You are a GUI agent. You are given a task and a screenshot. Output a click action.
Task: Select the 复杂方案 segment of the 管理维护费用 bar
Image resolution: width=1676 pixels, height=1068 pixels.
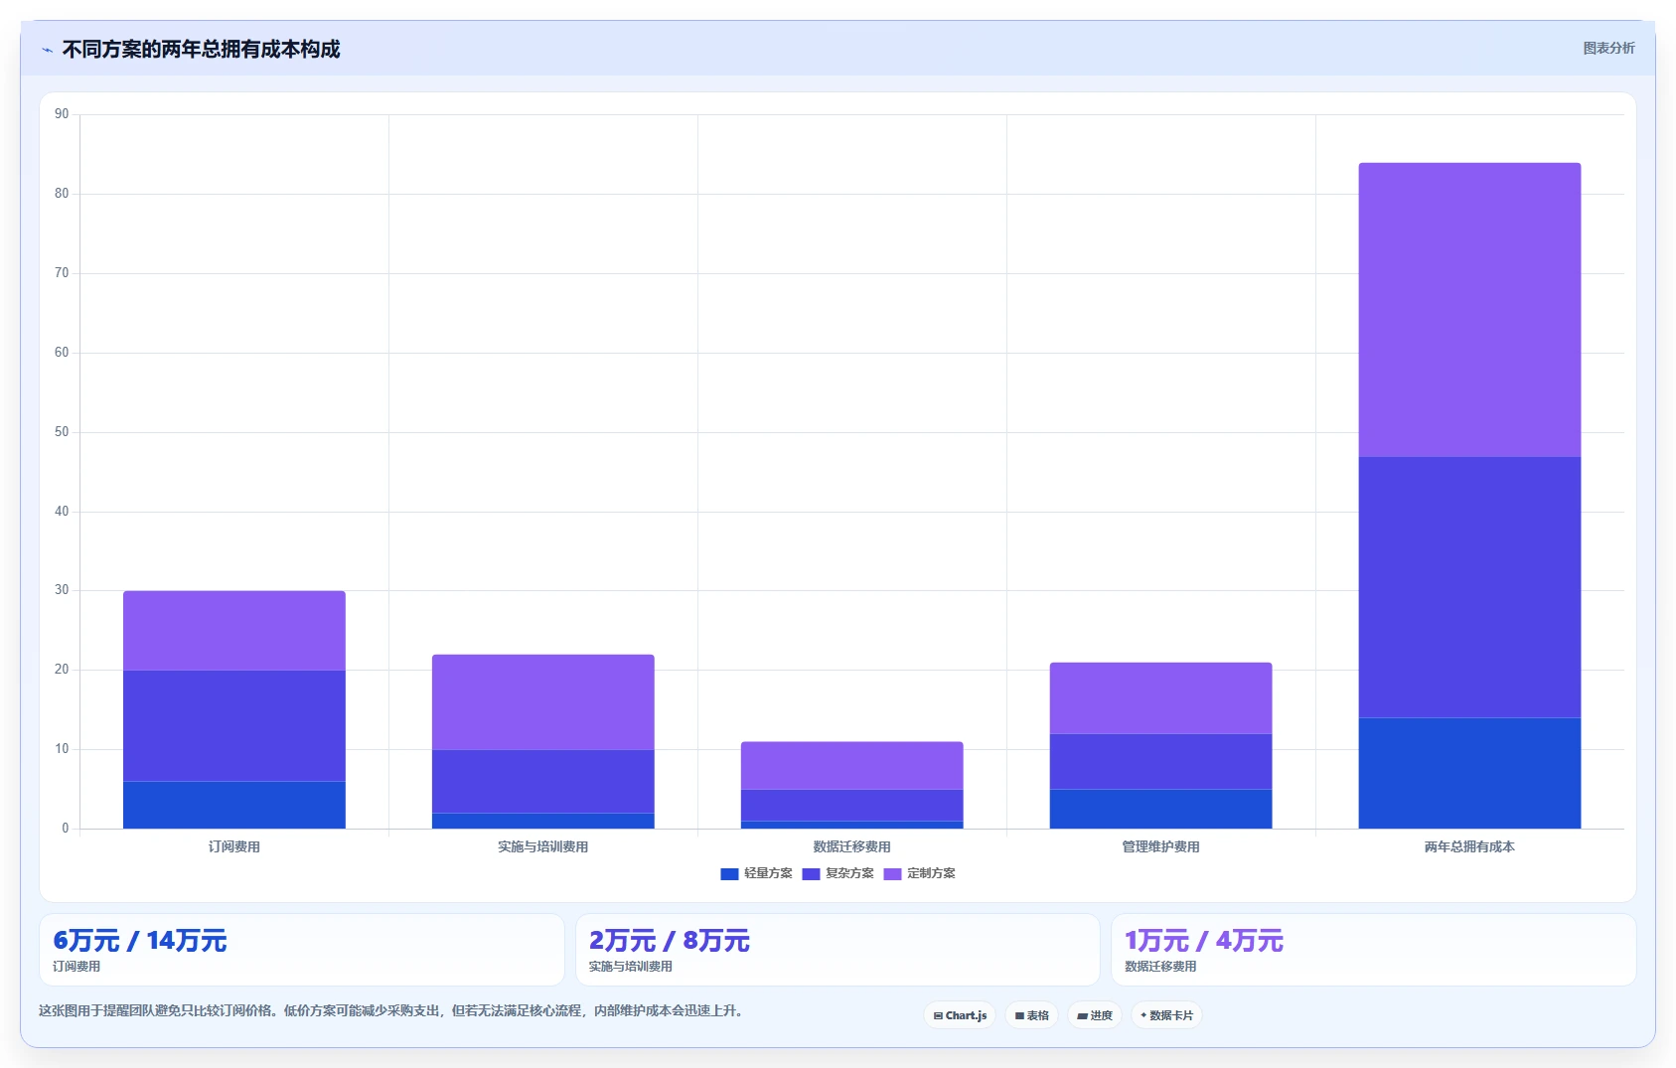[x=1161, y=762]
